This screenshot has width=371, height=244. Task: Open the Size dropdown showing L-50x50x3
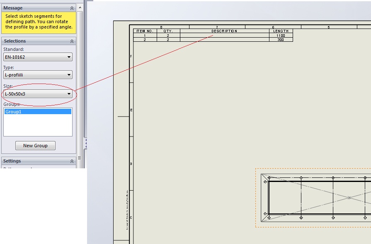pyautogui.click(x=38, y=94)
